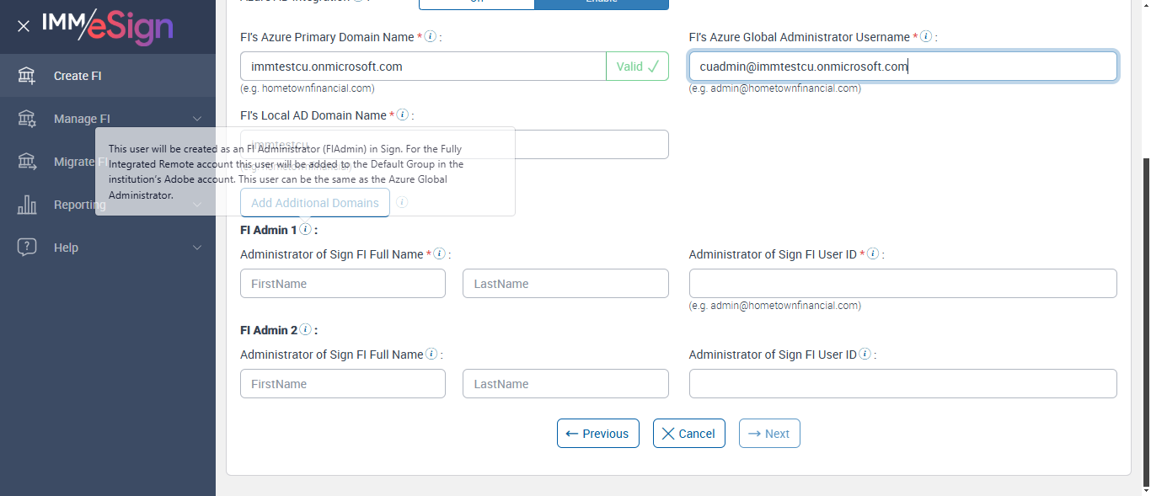Click the IMM eSign logo
Image resolution: width=1151 pixels, height=496 pixels.
pyautogui.click(x=108, y=26)
